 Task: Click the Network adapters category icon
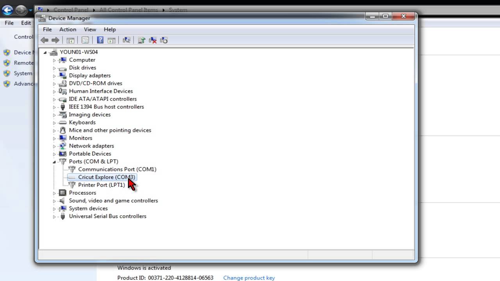coord(62,146)
